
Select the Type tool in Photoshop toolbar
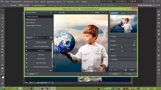coord(2,59)
